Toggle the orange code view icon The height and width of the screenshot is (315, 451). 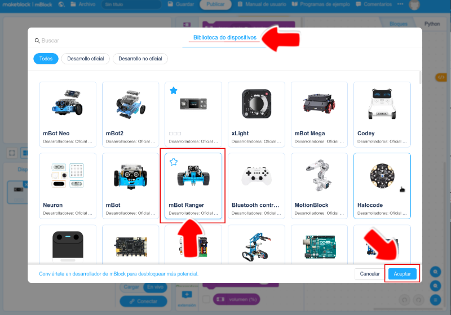pyautogui.click(x=441, y=77)
